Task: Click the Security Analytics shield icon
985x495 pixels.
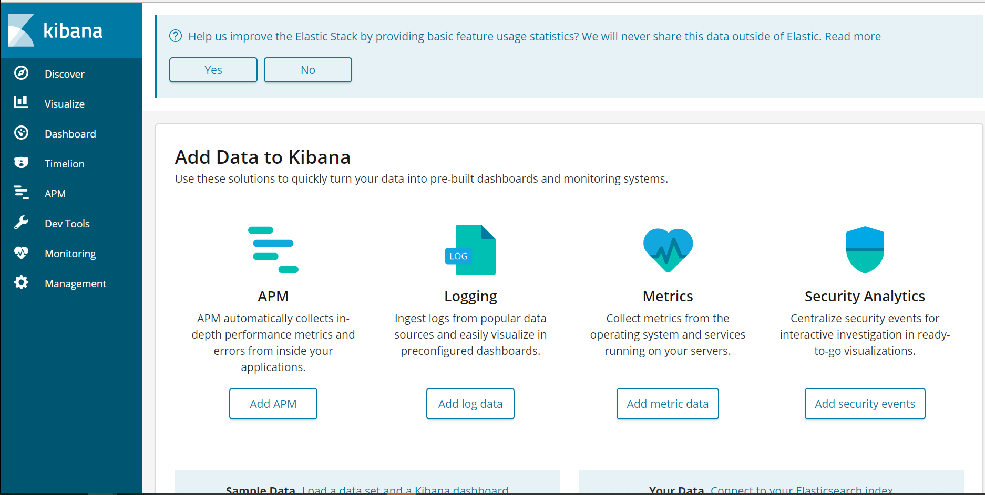Action: [865, 250]
